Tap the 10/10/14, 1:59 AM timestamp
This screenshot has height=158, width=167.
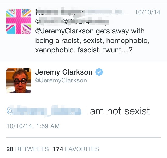[33, 126]
